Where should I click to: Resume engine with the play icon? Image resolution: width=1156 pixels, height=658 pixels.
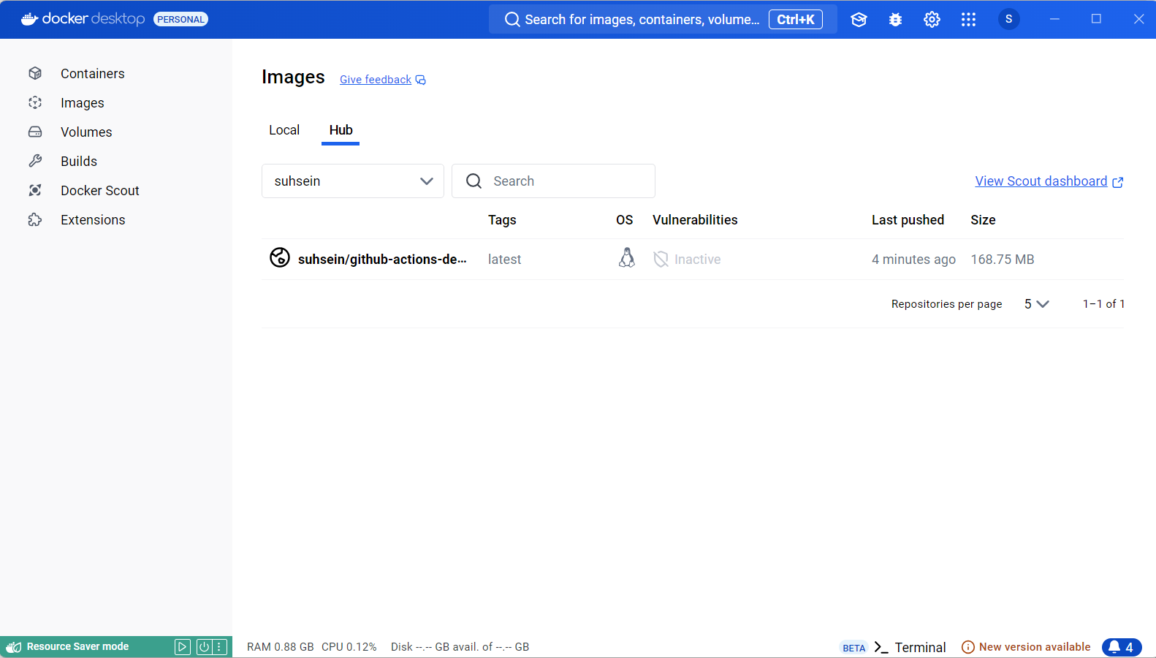pyautogui.click(x=183, y=646)
